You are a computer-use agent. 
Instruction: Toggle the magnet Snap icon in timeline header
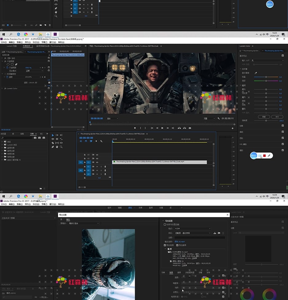(x=86, y=141)
